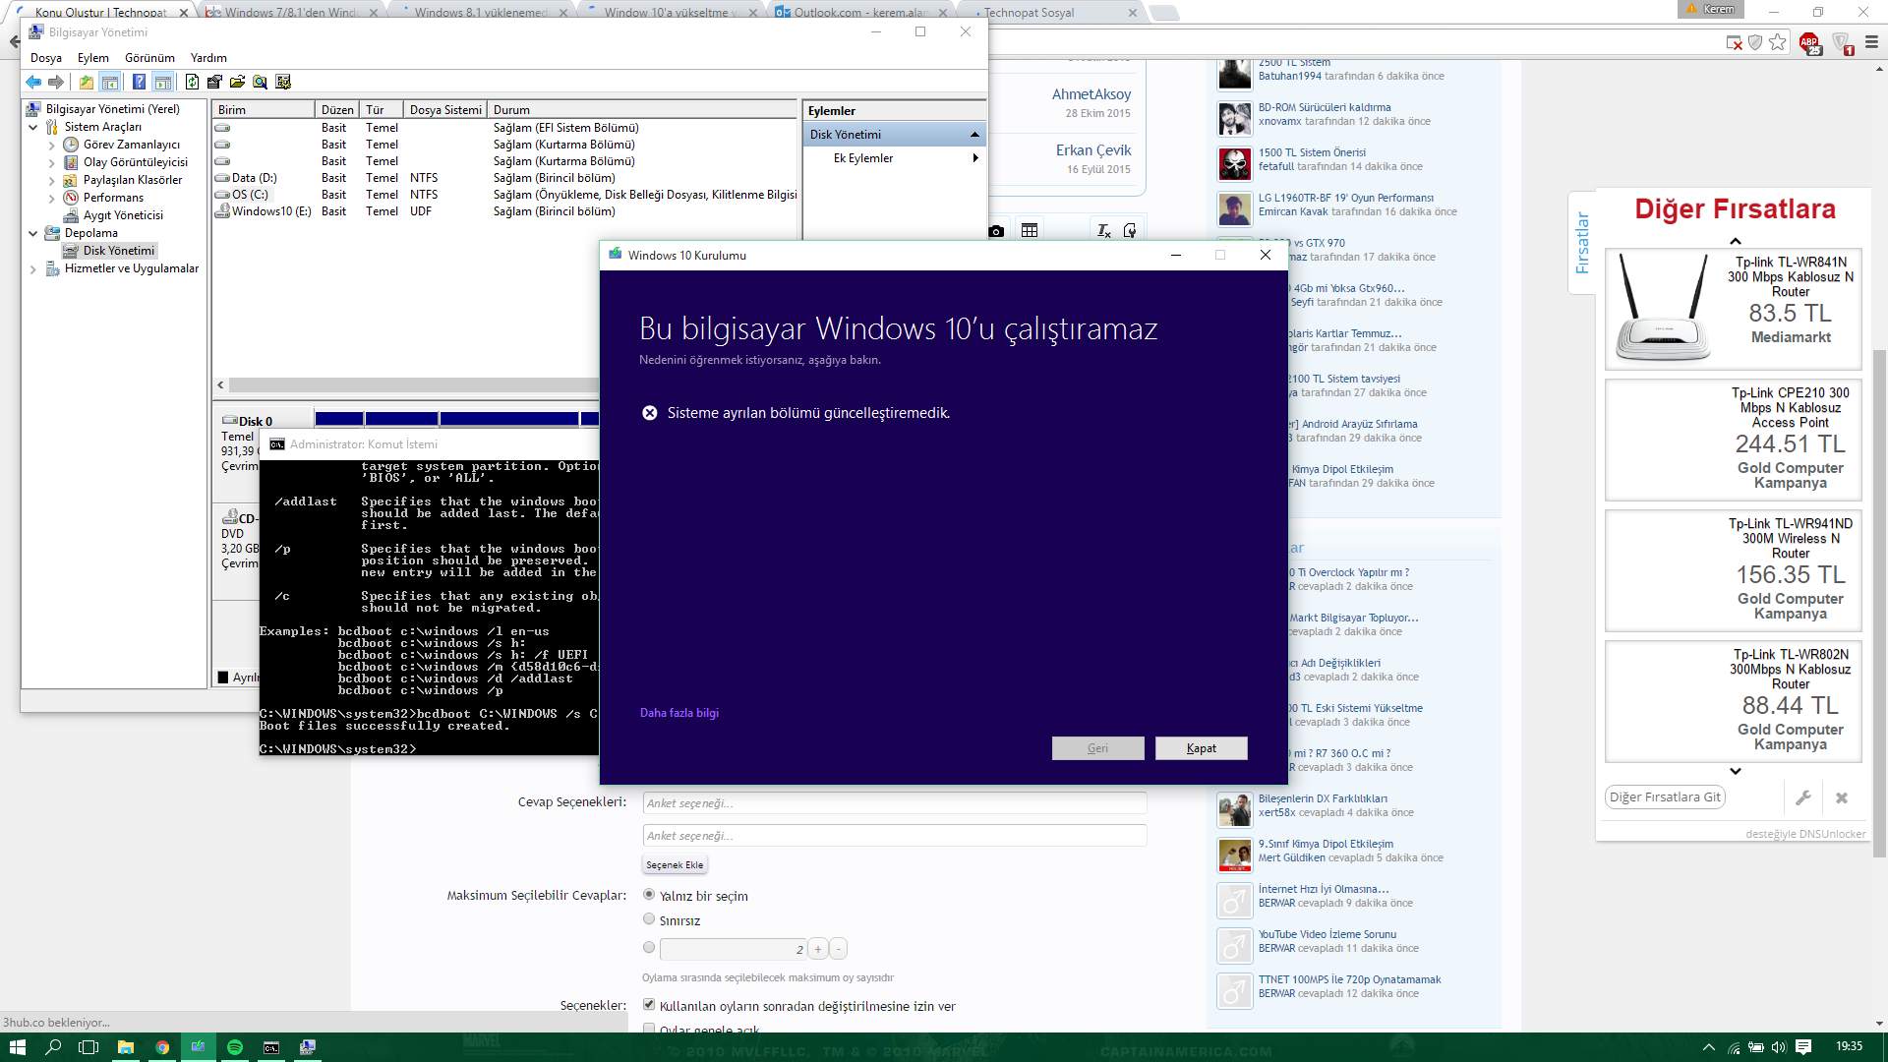This screenshot has width=1888, height=1062.
Task: Toggle 'Kullanılan oyların sonradan değiştirilmesine izin ver' checkbox
Action: [649, 1005]
